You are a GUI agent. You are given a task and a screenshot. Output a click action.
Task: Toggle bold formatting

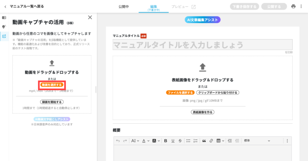(x=166, y=141)
